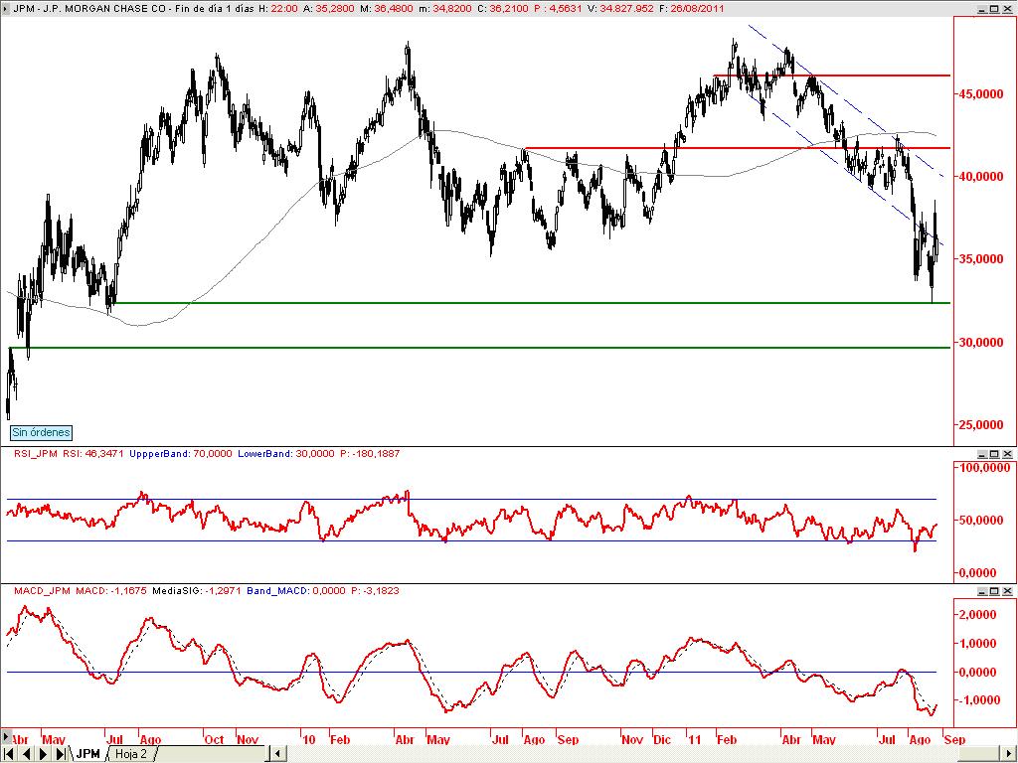Click the 'MediaSIG: -1,2971' readout
The image size is (1018, 763).
tap(197, 591)
